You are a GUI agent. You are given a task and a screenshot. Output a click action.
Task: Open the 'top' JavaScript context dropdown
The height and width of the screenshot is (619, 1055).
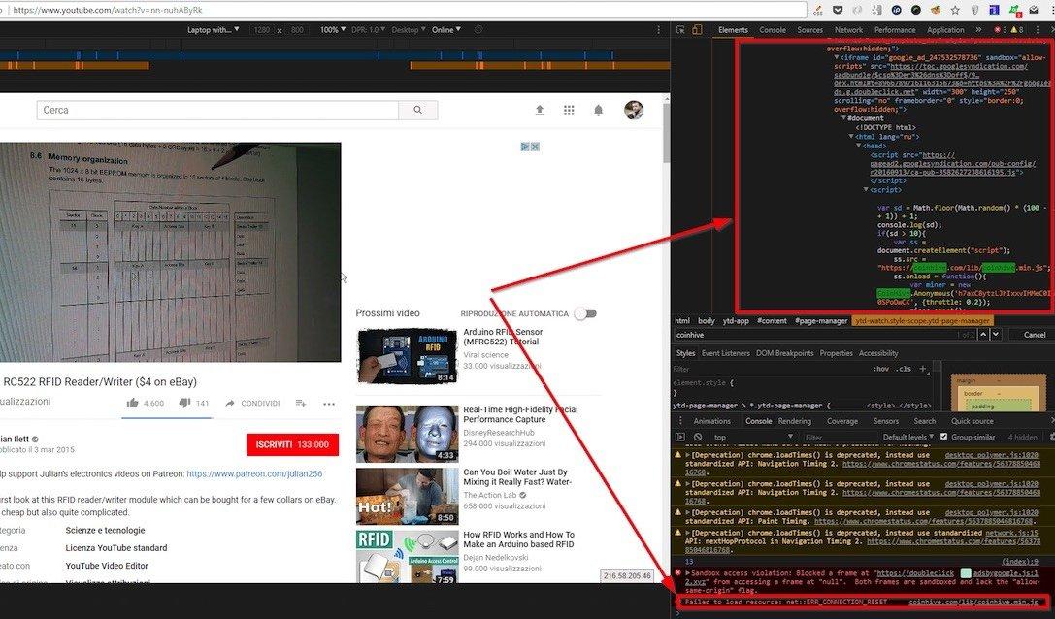pos(753,437)
